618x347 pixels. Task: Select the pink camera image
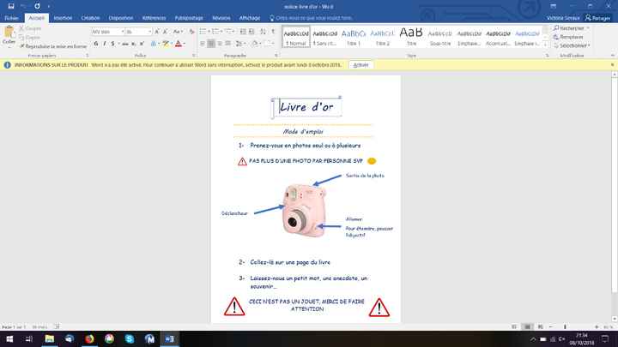[304, 210]
